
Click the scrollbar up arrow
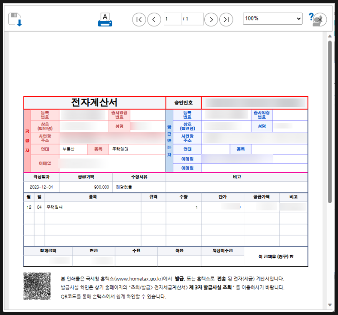click(x=330, y=36)
